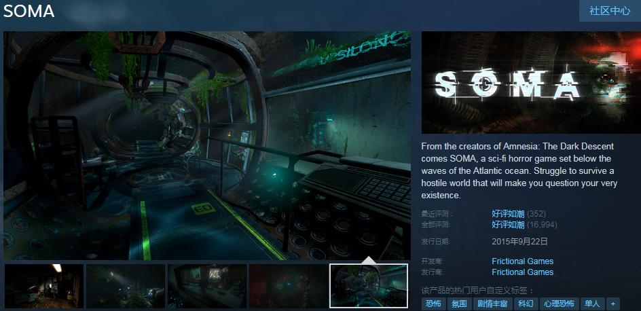Select the 氛围 tag
This screenshot has width=641, height=311.
click(459, 304)
